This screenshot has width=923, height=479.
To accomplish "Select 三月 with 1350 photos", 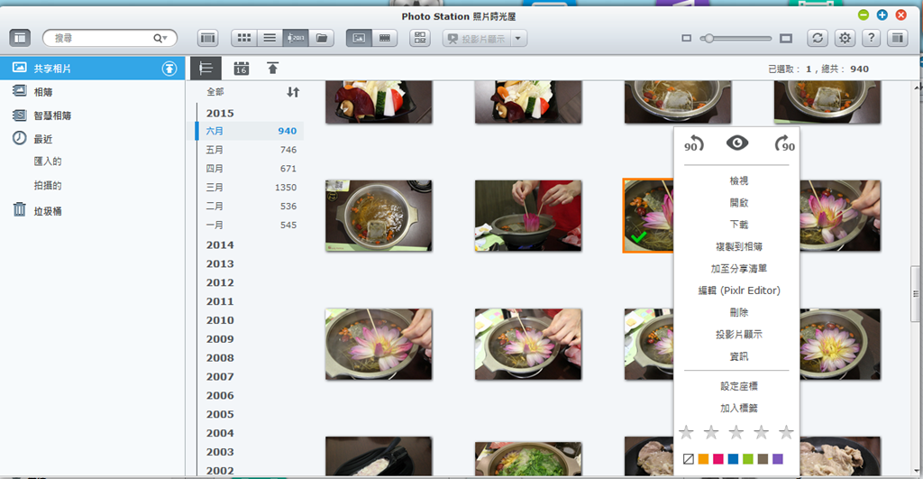I will 251,188.
